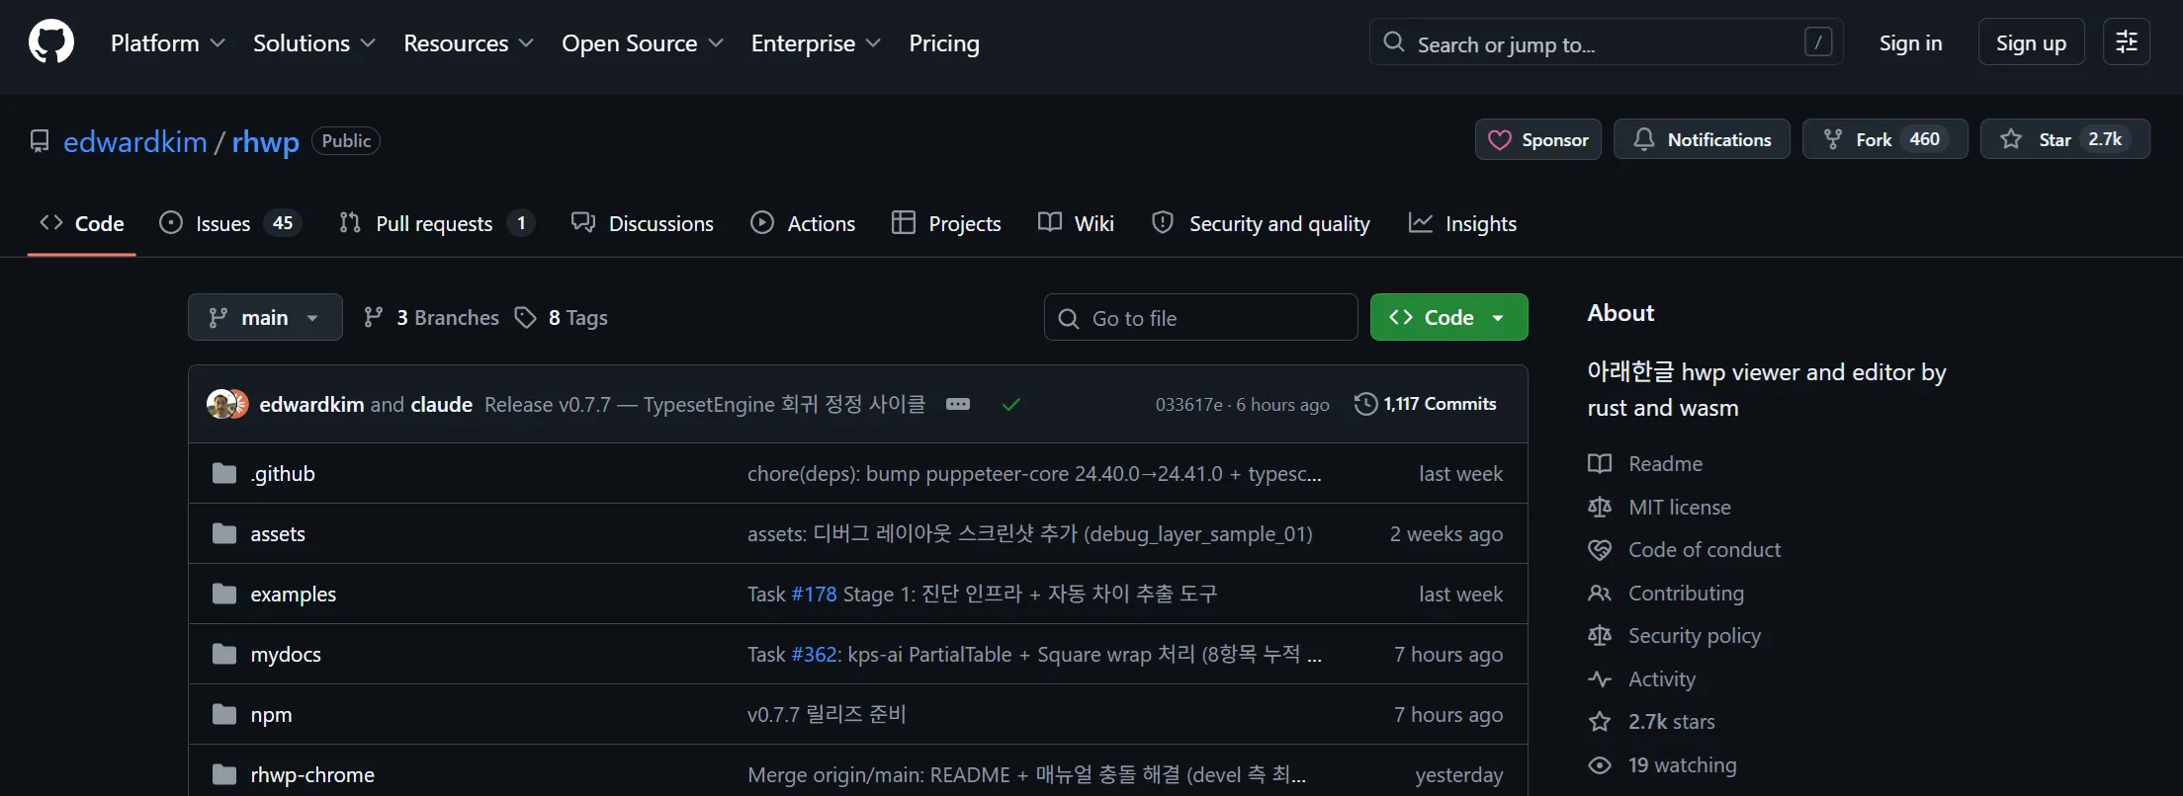Click the Issues count badge 45
The height and width of the screenshot is (796, 2183).
click(283, 223)
